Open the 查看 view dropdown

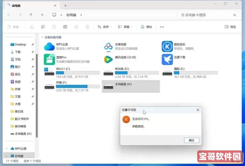pos(125,27)
